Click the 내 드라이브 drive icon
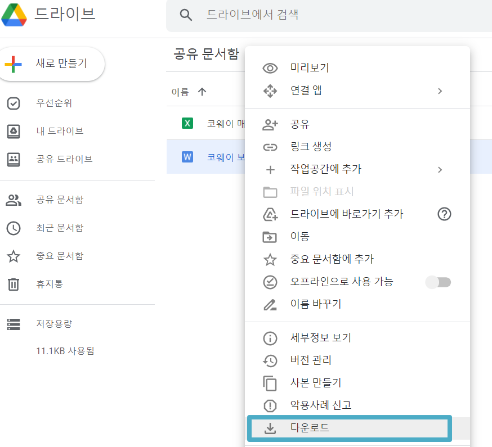The width and height of the screenshot is (492, 447). 14,132
